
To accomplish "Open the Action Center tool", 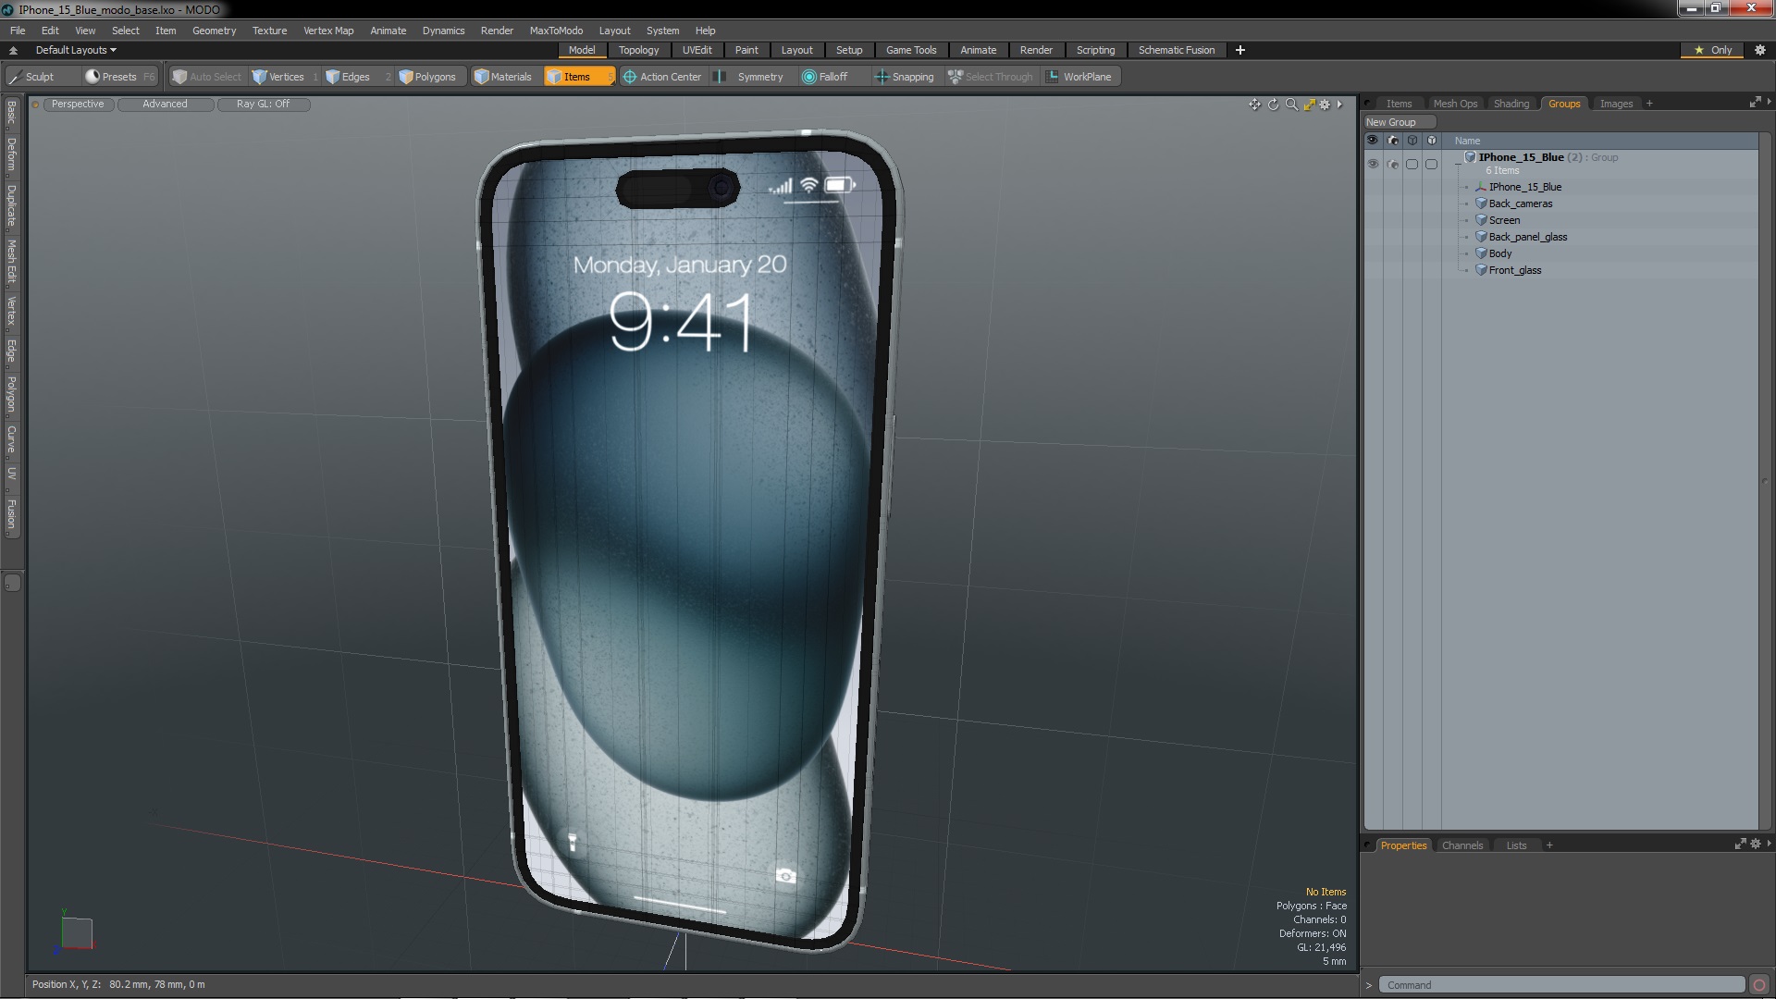I will point(661,77).
